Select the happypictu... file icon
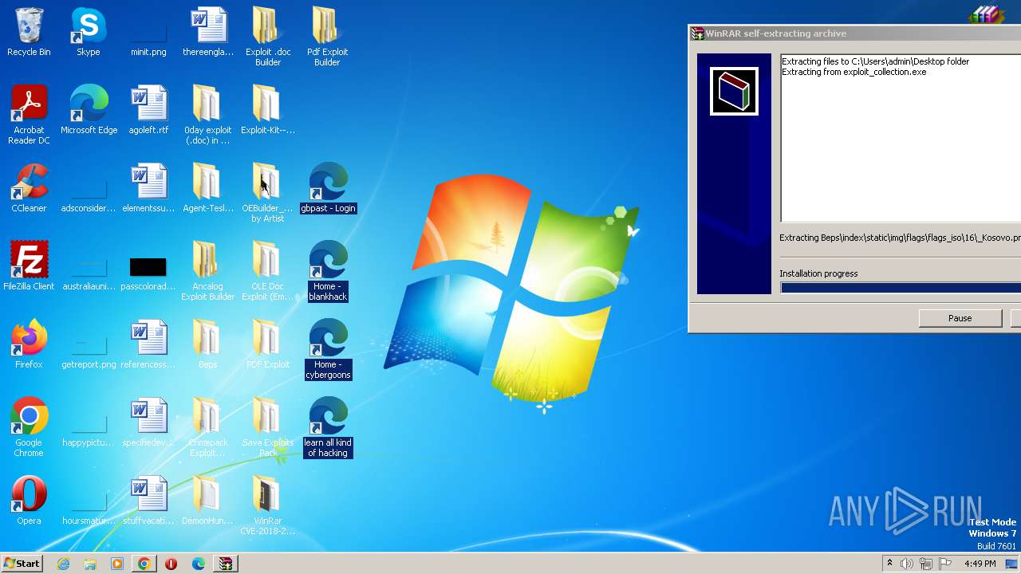 pos(89,423)
